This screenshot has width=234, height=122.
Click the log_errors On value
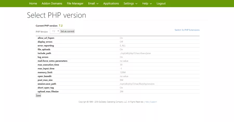coord(121,57)
